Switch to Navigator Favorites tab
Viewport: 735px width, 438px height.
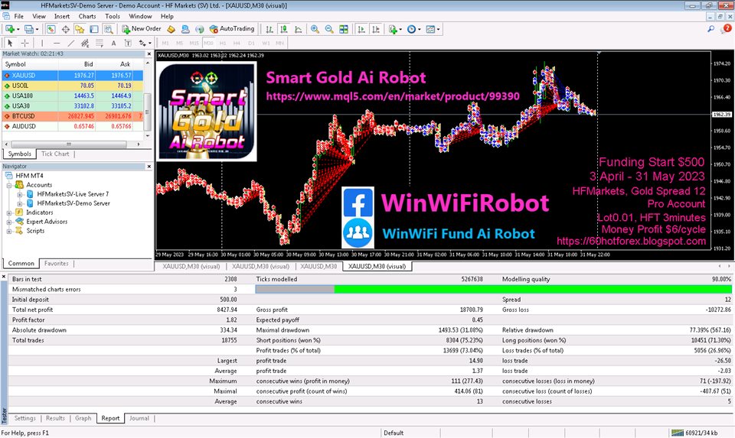click(56, 264)
